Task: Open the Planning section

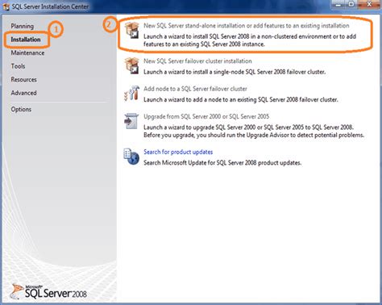Action: [x=23, y=27]
